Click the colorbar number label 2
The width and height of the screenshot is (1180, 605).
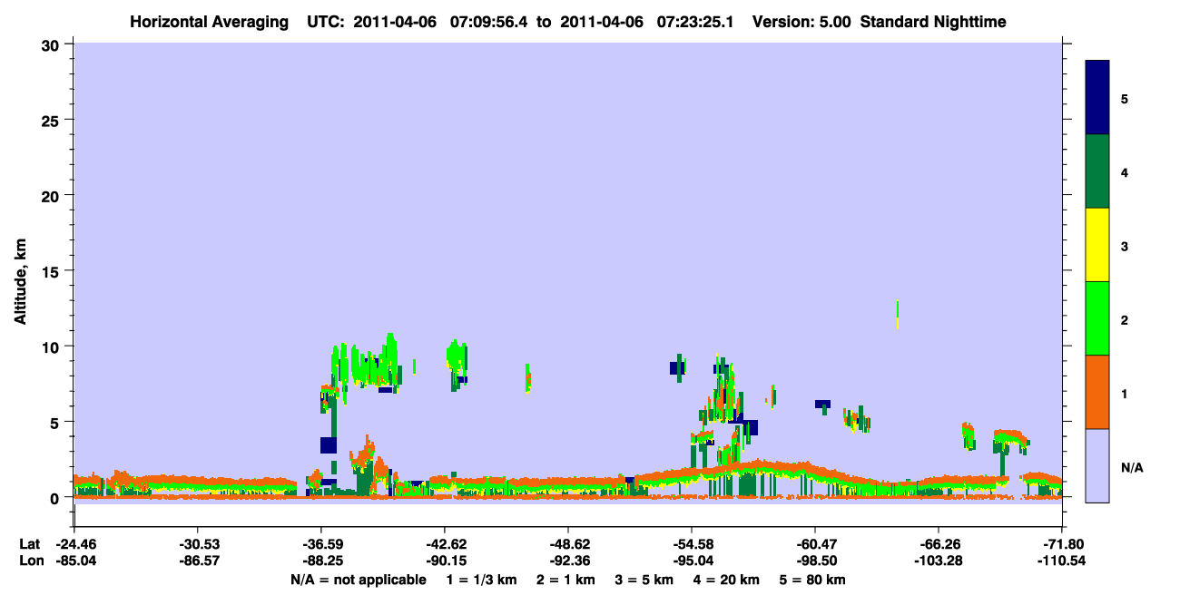(x=1125, y=319)
